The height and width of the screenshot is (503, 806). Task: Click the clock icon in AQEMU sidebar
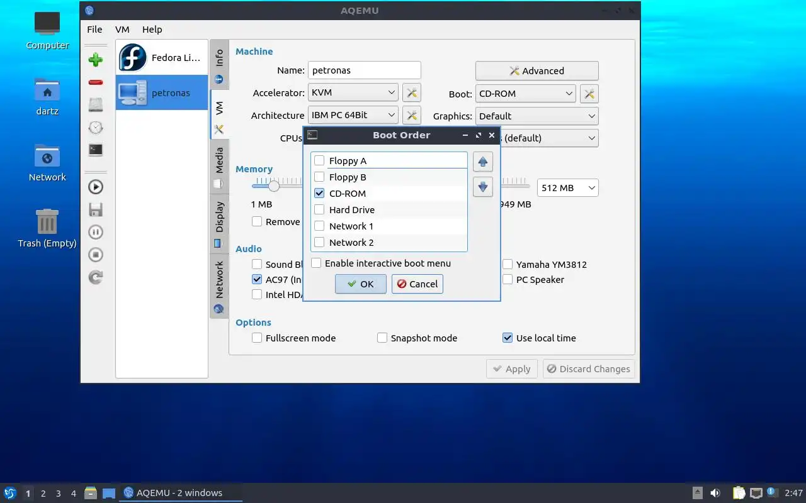click(96, 128)
